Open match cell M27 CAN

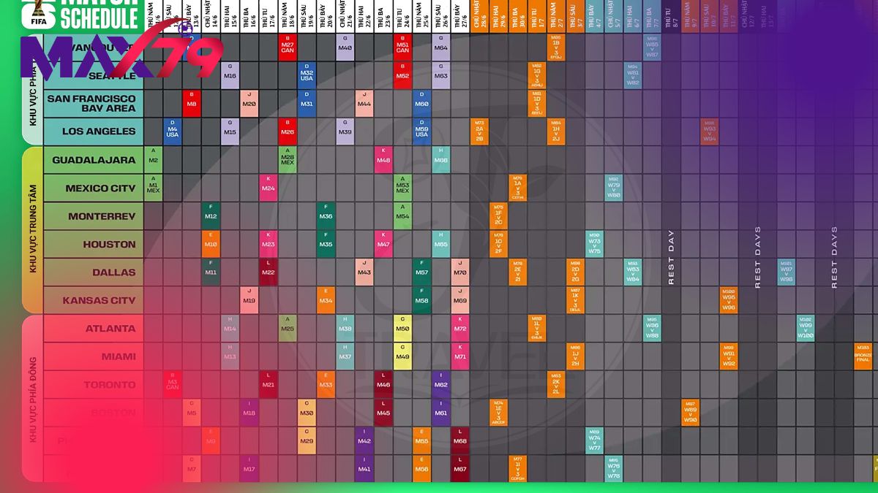[x=288, y=47]
